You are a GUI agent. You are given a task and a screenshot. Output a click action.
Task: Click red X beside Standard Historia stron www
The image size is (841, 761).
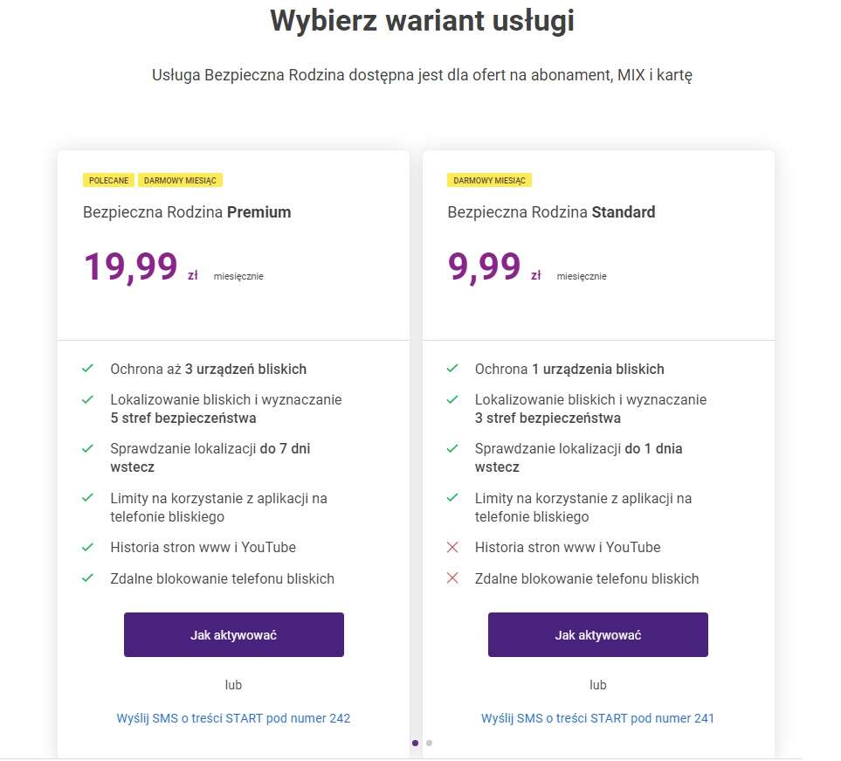coord(452,547)
